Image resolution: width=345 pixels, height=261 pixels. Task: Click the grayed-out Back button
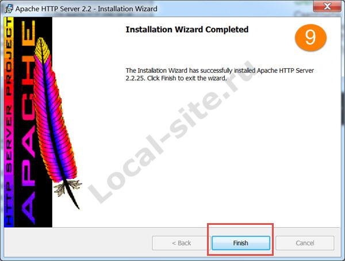[181, 243]
